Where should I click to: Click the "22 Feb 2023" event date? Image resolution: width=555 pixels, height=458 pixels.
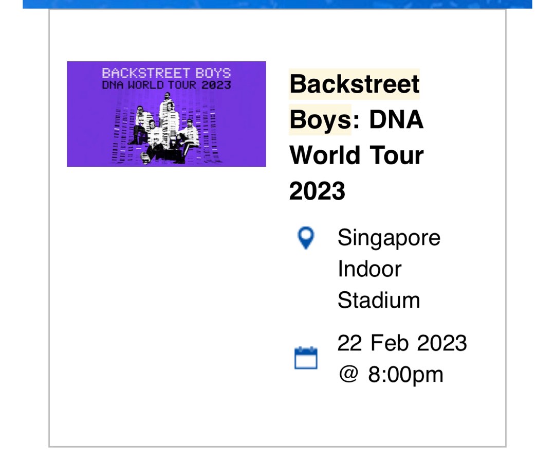[402, 343]
